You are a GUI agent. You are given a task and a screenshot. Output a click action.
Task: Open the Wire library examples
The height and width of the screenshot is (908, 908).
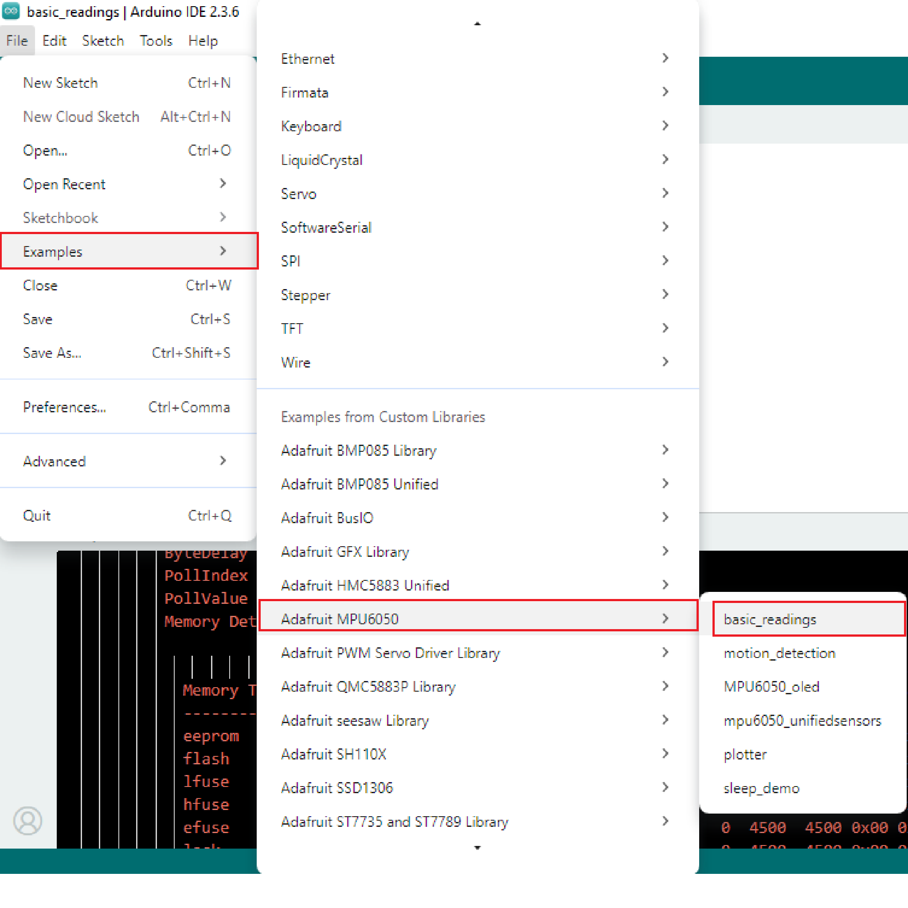coord(296,362)
